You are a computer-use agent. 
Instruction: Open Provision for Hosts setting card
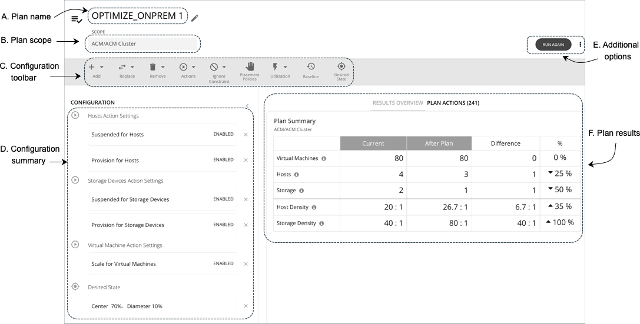click(x=163, y=160)
